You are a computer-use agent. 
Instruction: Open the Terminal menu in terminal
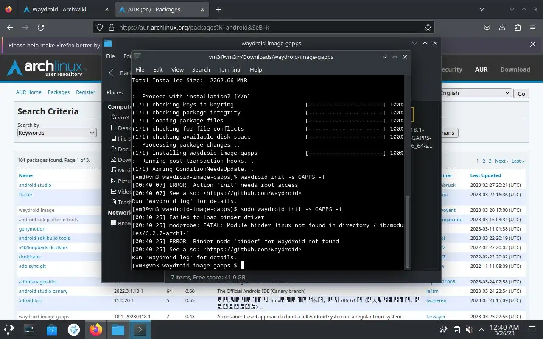coord(230,69)
